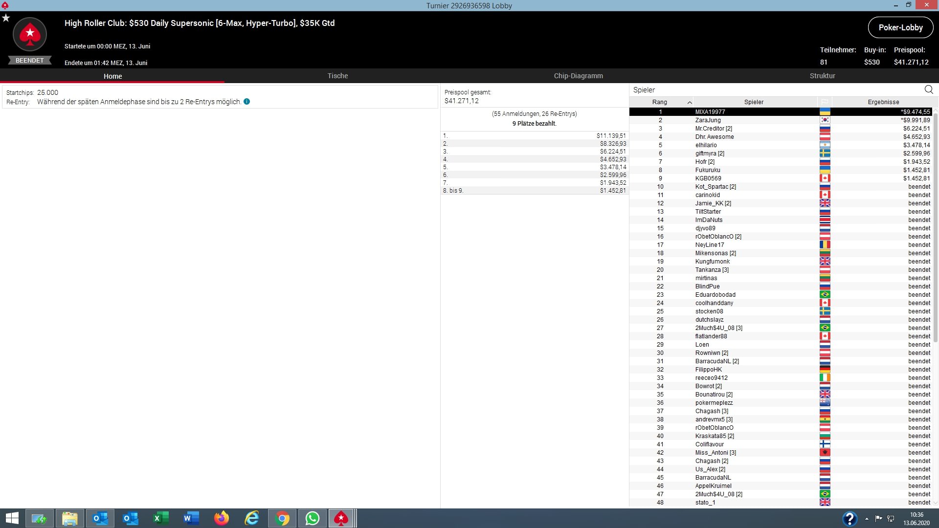
Task: Sort list by Ergebnisse column
Action: (883, 102)
